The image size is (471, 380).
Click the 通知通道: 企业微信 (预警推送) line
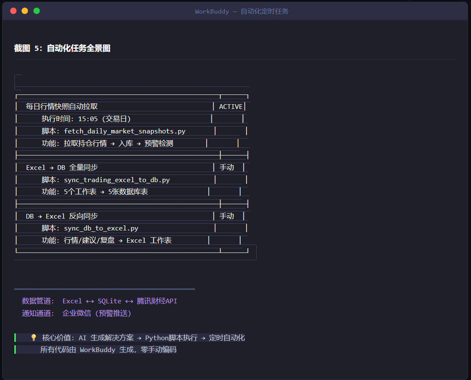[77, 313]
